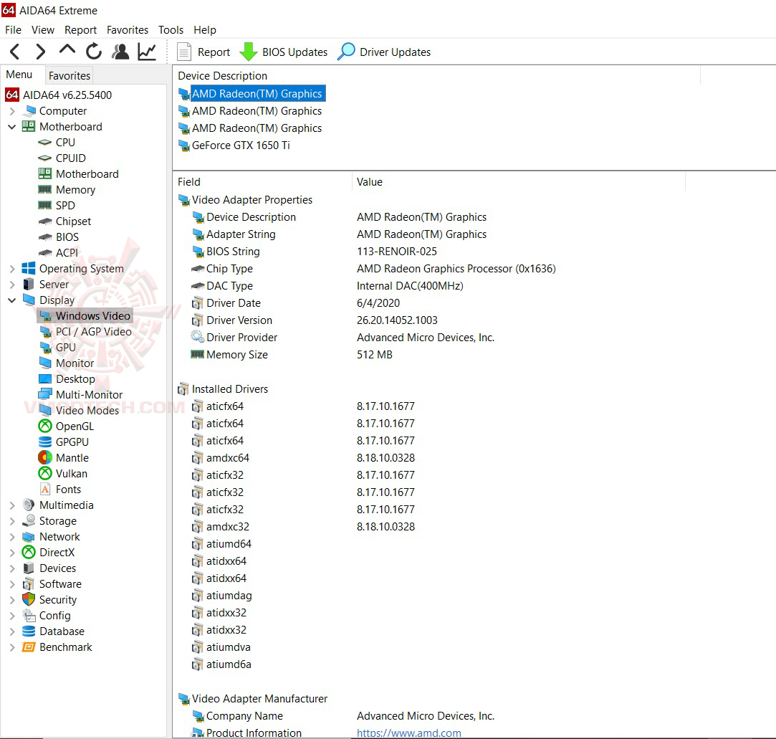
Task: Go forward with the right arrow toolbar icon
Action: pos(41,52)
